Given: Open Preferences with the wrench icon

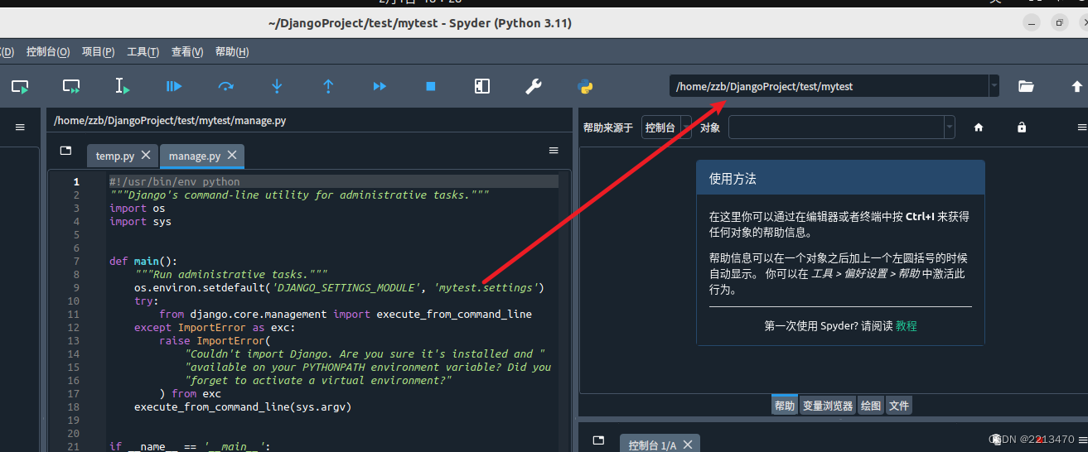Looking at the screenshot, I should coord(534,86).
